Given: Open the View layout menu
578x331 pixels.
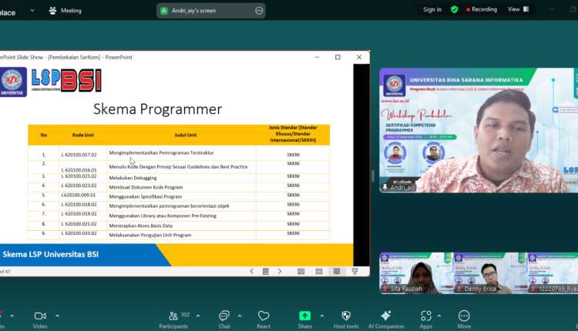Looking at the screenshot, I should coord(519,9).
